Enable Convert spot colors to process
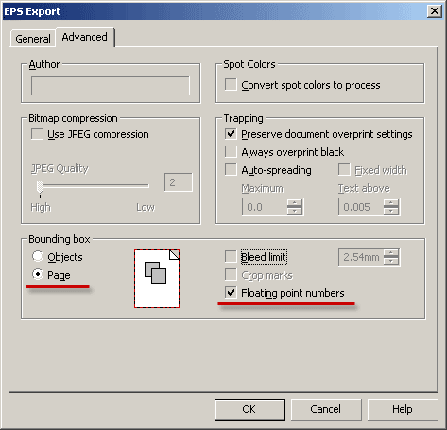 [231, 85]
